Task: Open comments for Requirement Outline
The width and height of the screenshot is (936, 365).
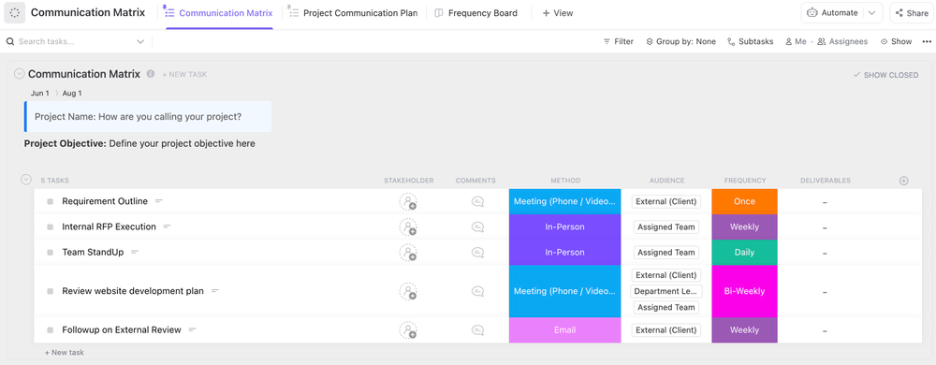Action: tap(477, 201)
